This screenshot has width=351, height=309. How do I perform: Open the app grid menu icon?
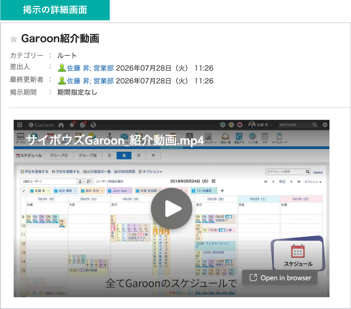click(20, 125)
